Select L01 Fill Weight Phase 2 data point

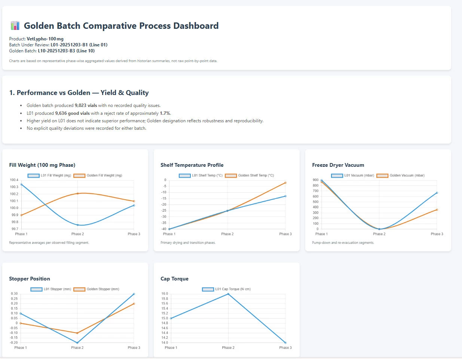point(78,225)
